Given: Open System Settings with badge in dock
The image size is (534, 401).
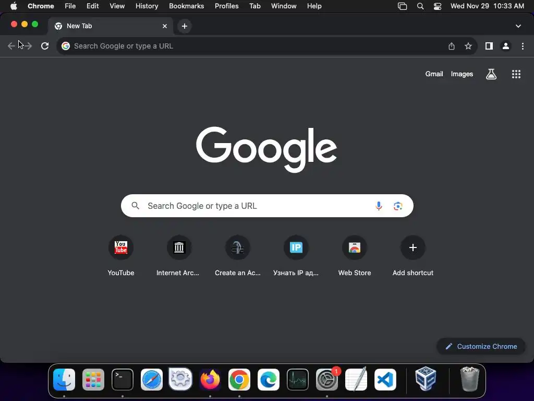Looking at the screenshot, I should point(327,380).
